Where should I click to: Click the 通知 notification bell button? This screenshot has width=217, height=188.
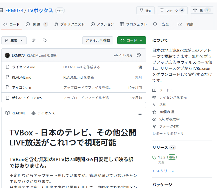point(145,11)
